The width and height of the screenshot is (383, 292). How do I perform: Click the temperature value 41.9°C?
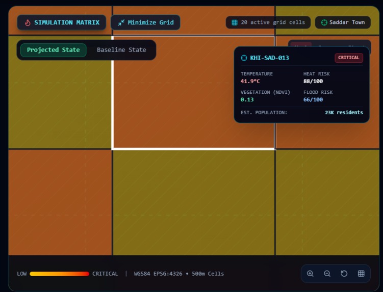[x=250, y=81]
